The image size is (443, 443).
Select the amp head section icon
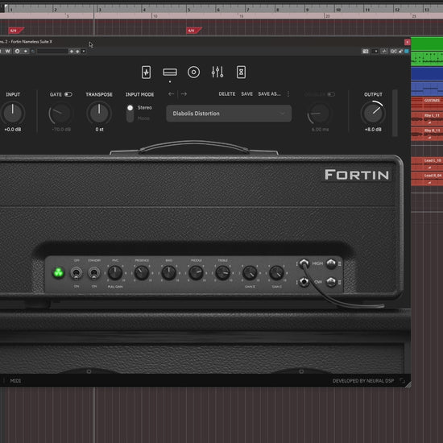[170, 72]
